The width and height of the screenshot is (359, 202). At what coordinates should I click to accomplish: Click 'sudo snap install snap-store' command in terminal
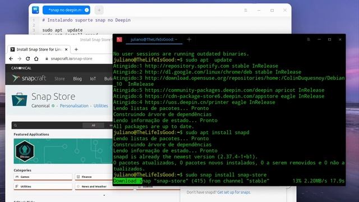pyautogui.click(x=226, y=175)
